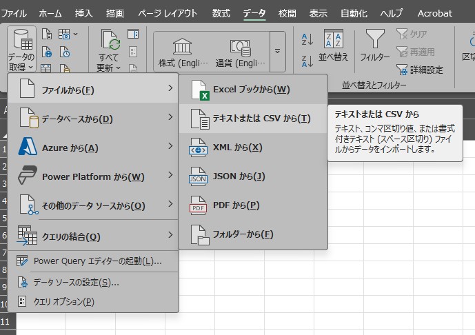The height and width of the screenshot is (335, 475).
Task: Click the table/range picture icon in ribbon
Action: pyautogui.click(x=64, y=34)
